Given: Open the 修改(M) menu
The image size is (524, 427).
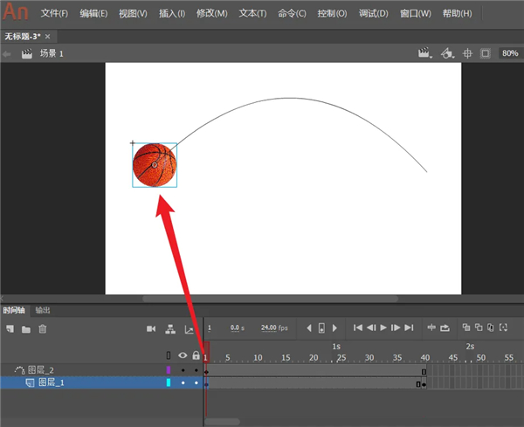Looking at the screenshot, I should [211, 14].
